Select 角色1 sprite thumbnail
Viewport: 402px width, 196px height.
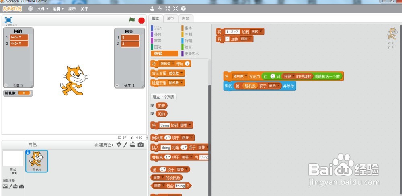pos(37,161)
